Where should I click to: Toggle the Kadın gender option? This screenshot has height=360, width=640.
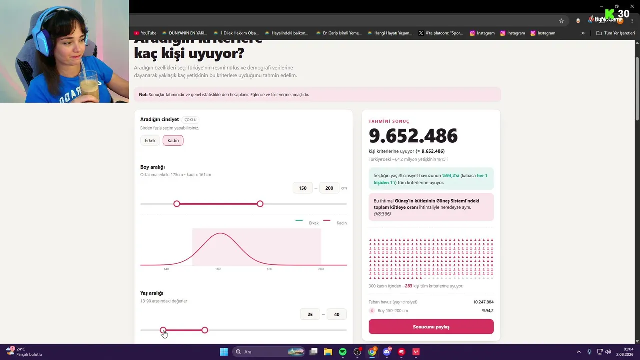(173, 141)
